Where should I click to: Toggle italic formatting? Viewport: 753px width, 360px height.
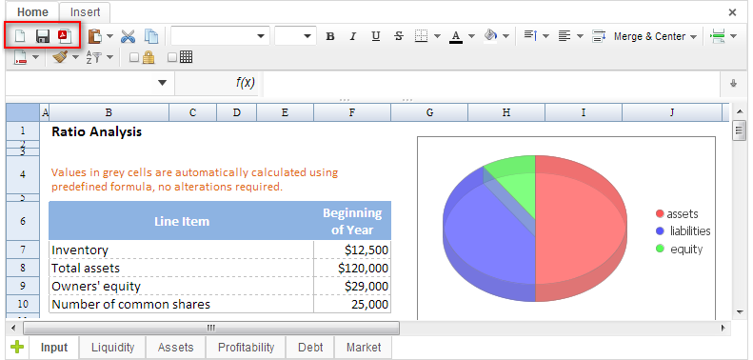tap(353, 36)
